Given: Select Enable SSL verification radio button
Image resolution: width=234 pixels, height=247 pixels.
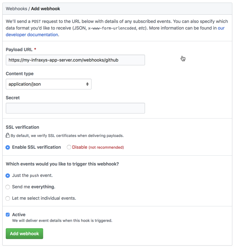Looking at the screenshot, I should [x=8, y=147].
